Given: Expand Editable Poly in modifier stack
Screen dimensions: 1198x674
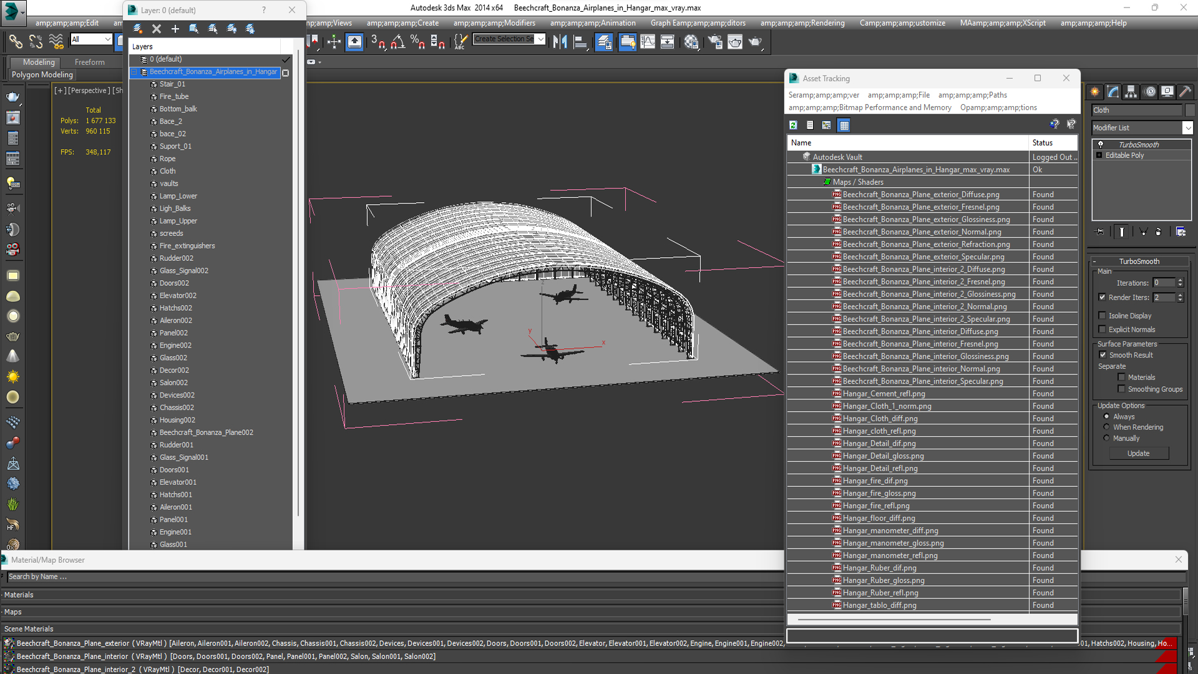Looking at the screenshot, I should [x=1099, y=155].
